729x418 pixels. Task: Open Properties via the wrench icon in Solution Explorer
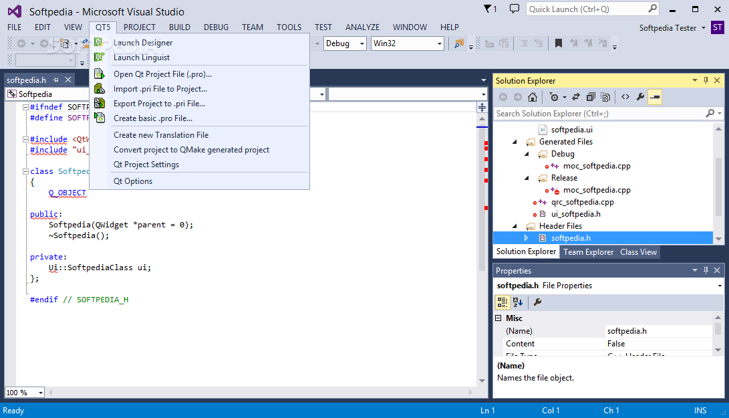[641, 96]
